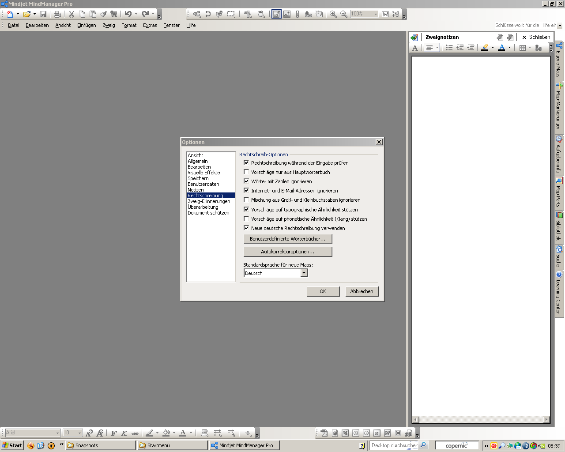Image resolution: width=565 pixels, height=452 pixels.
Task: Click the Save icon in the toolbar
Action: [43, 14]
